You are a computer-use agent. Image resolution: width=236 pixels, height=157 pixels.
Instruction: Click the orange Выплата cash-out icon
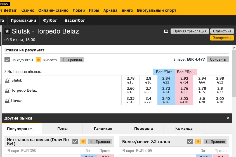pyautogui.click(x=38, y=60)
